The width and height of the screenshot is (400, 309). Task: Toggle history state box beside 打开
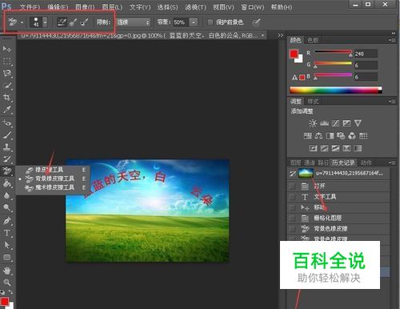[x=292, y=186]
